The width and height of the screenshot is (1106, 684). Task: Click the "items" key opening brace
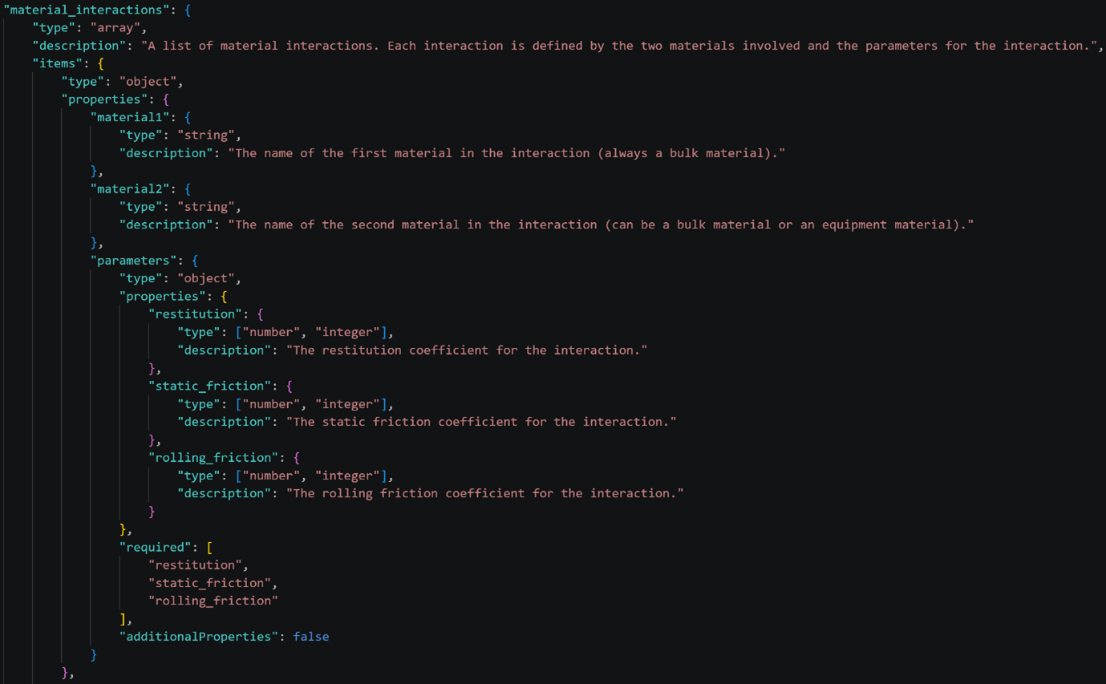[100, 63]
